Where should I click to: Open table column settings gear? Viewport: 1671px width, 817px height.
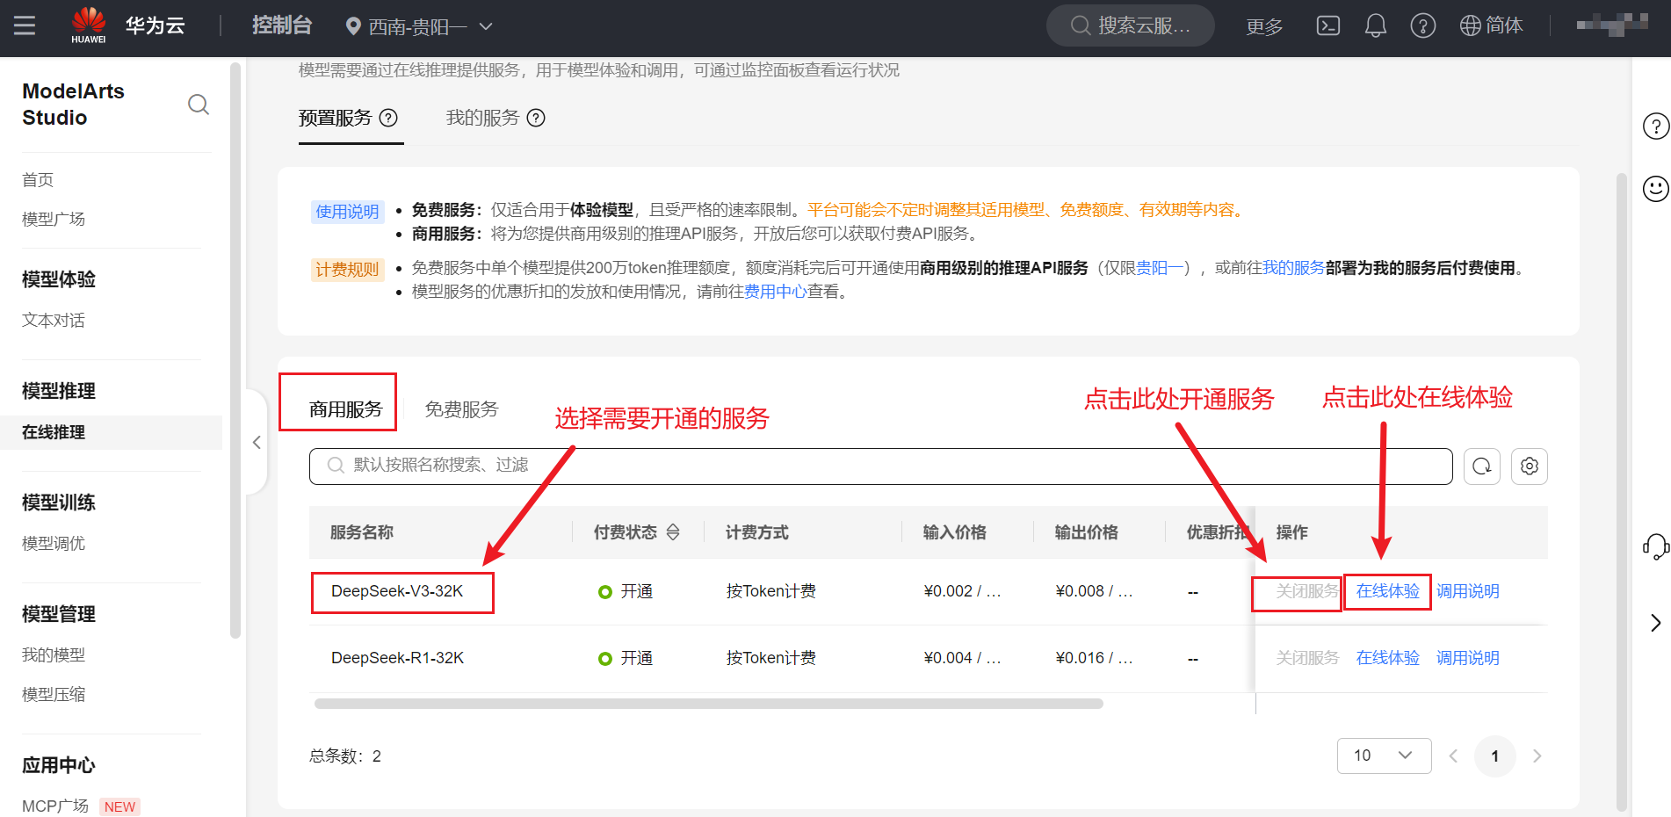click(1530, 466)
